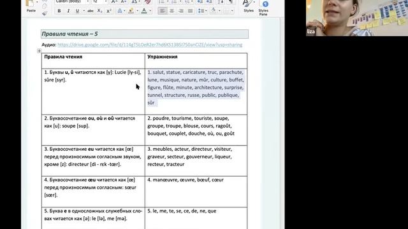
Task: Show paragraph marks with pilcrow icon
Action: (x=231, y=2)
